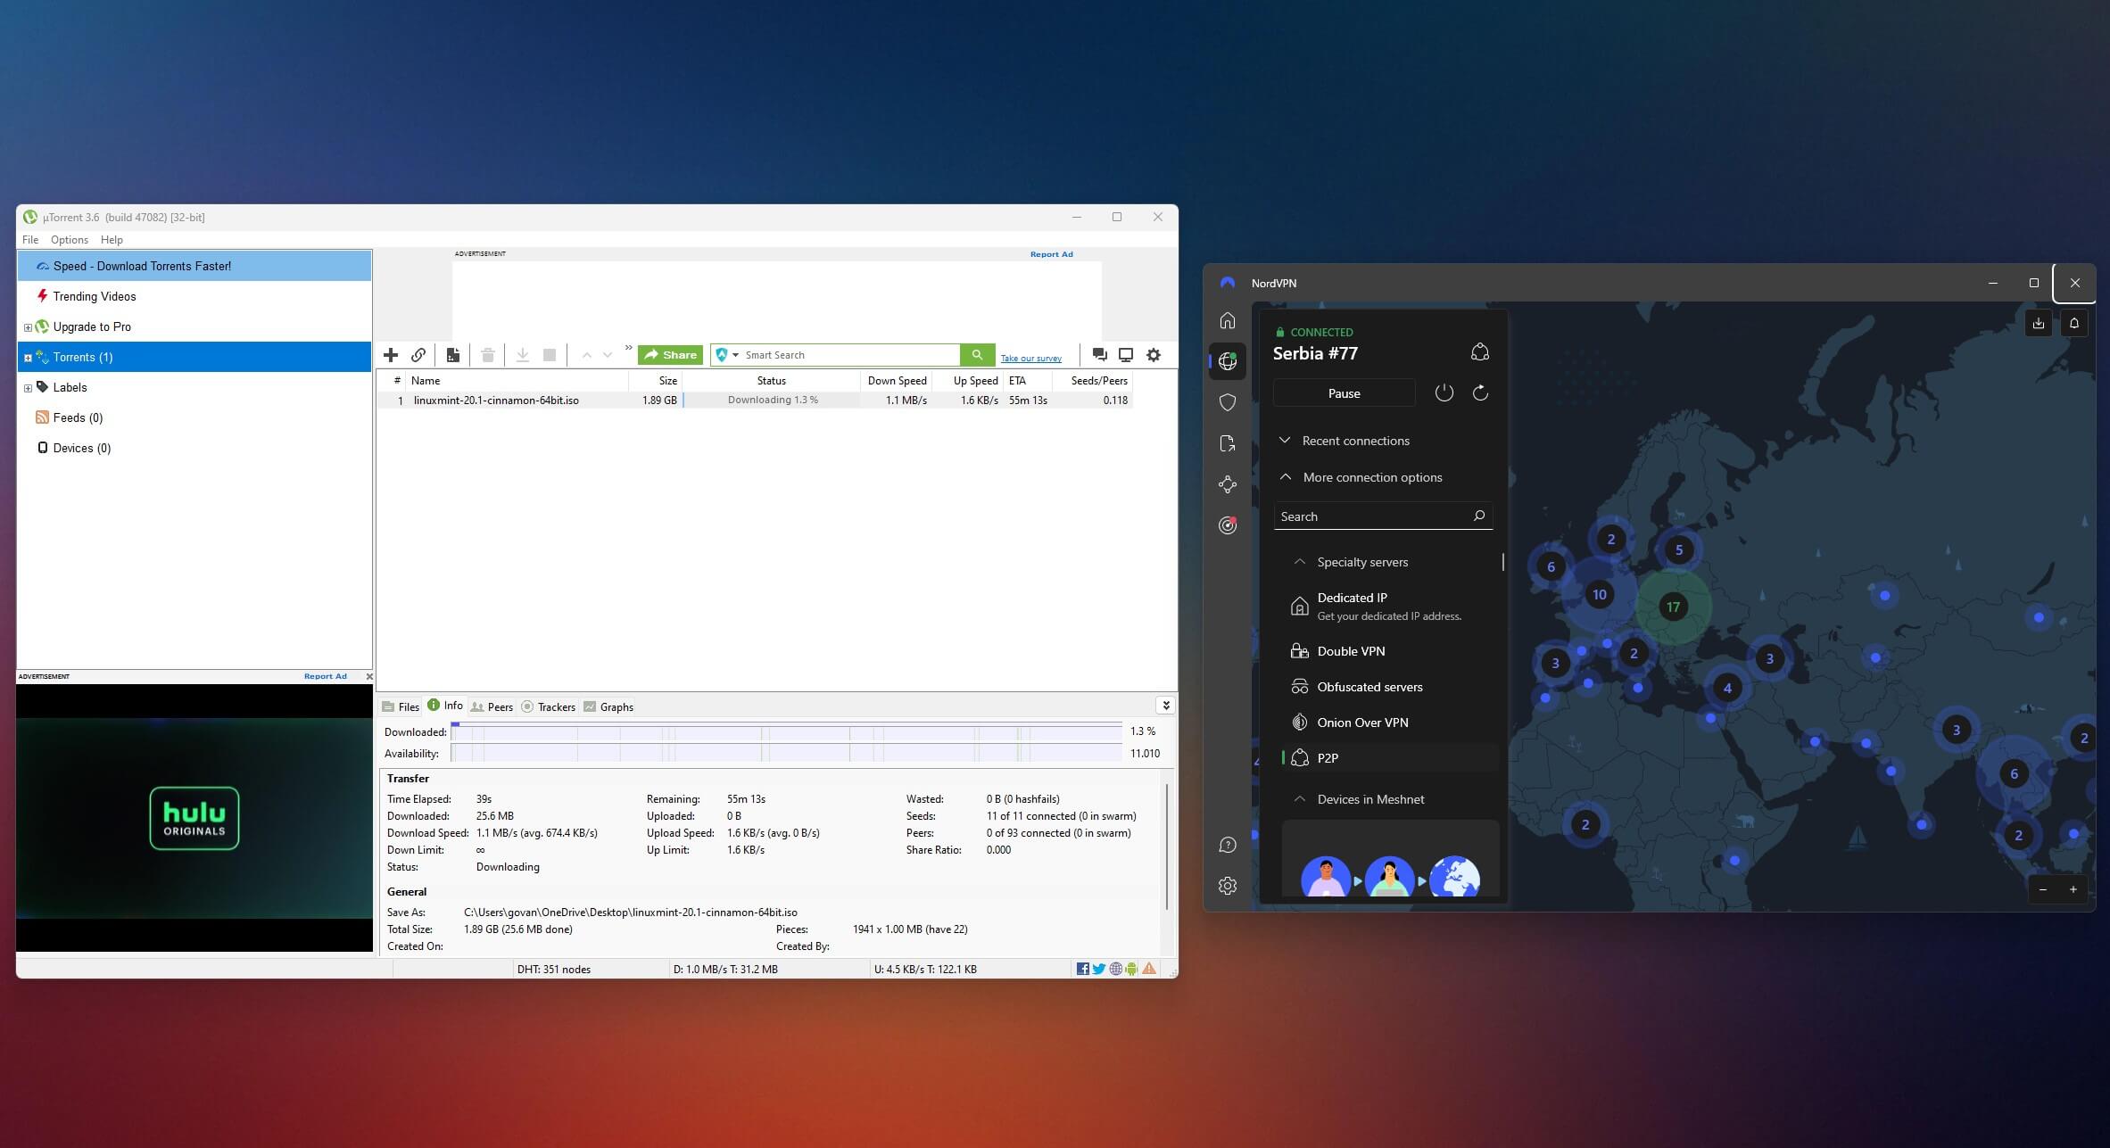Sort torrents by Down Speed column
The image size is (2110, 1148).
click(897, 381)
